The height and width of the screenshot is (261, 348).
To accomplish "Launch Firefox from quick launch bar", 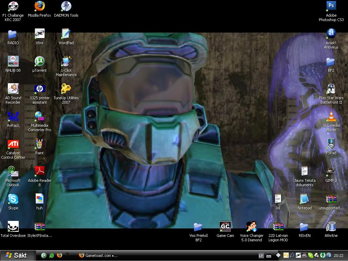I will (59, 256).
